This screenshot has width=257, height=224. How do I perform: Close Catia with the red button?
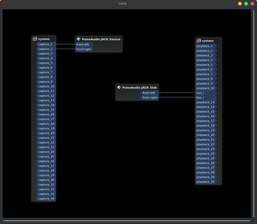[x=252, y=4]
